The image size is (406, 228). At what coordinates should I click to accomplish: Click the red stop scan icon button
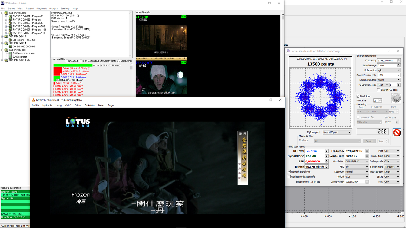click(397, 132)
